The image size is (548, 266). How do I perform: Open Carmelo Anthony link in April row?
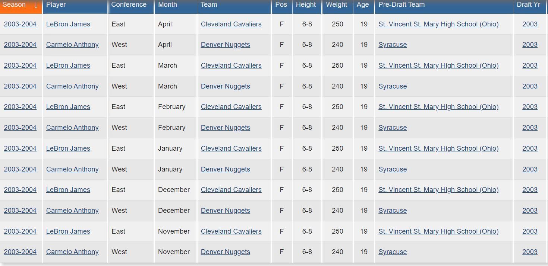(x=72, y=45)
